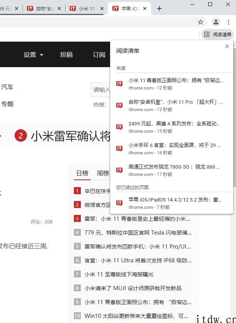Minimize the Chrome window
Screen dimensions: 236x323
tap(192, 4)
